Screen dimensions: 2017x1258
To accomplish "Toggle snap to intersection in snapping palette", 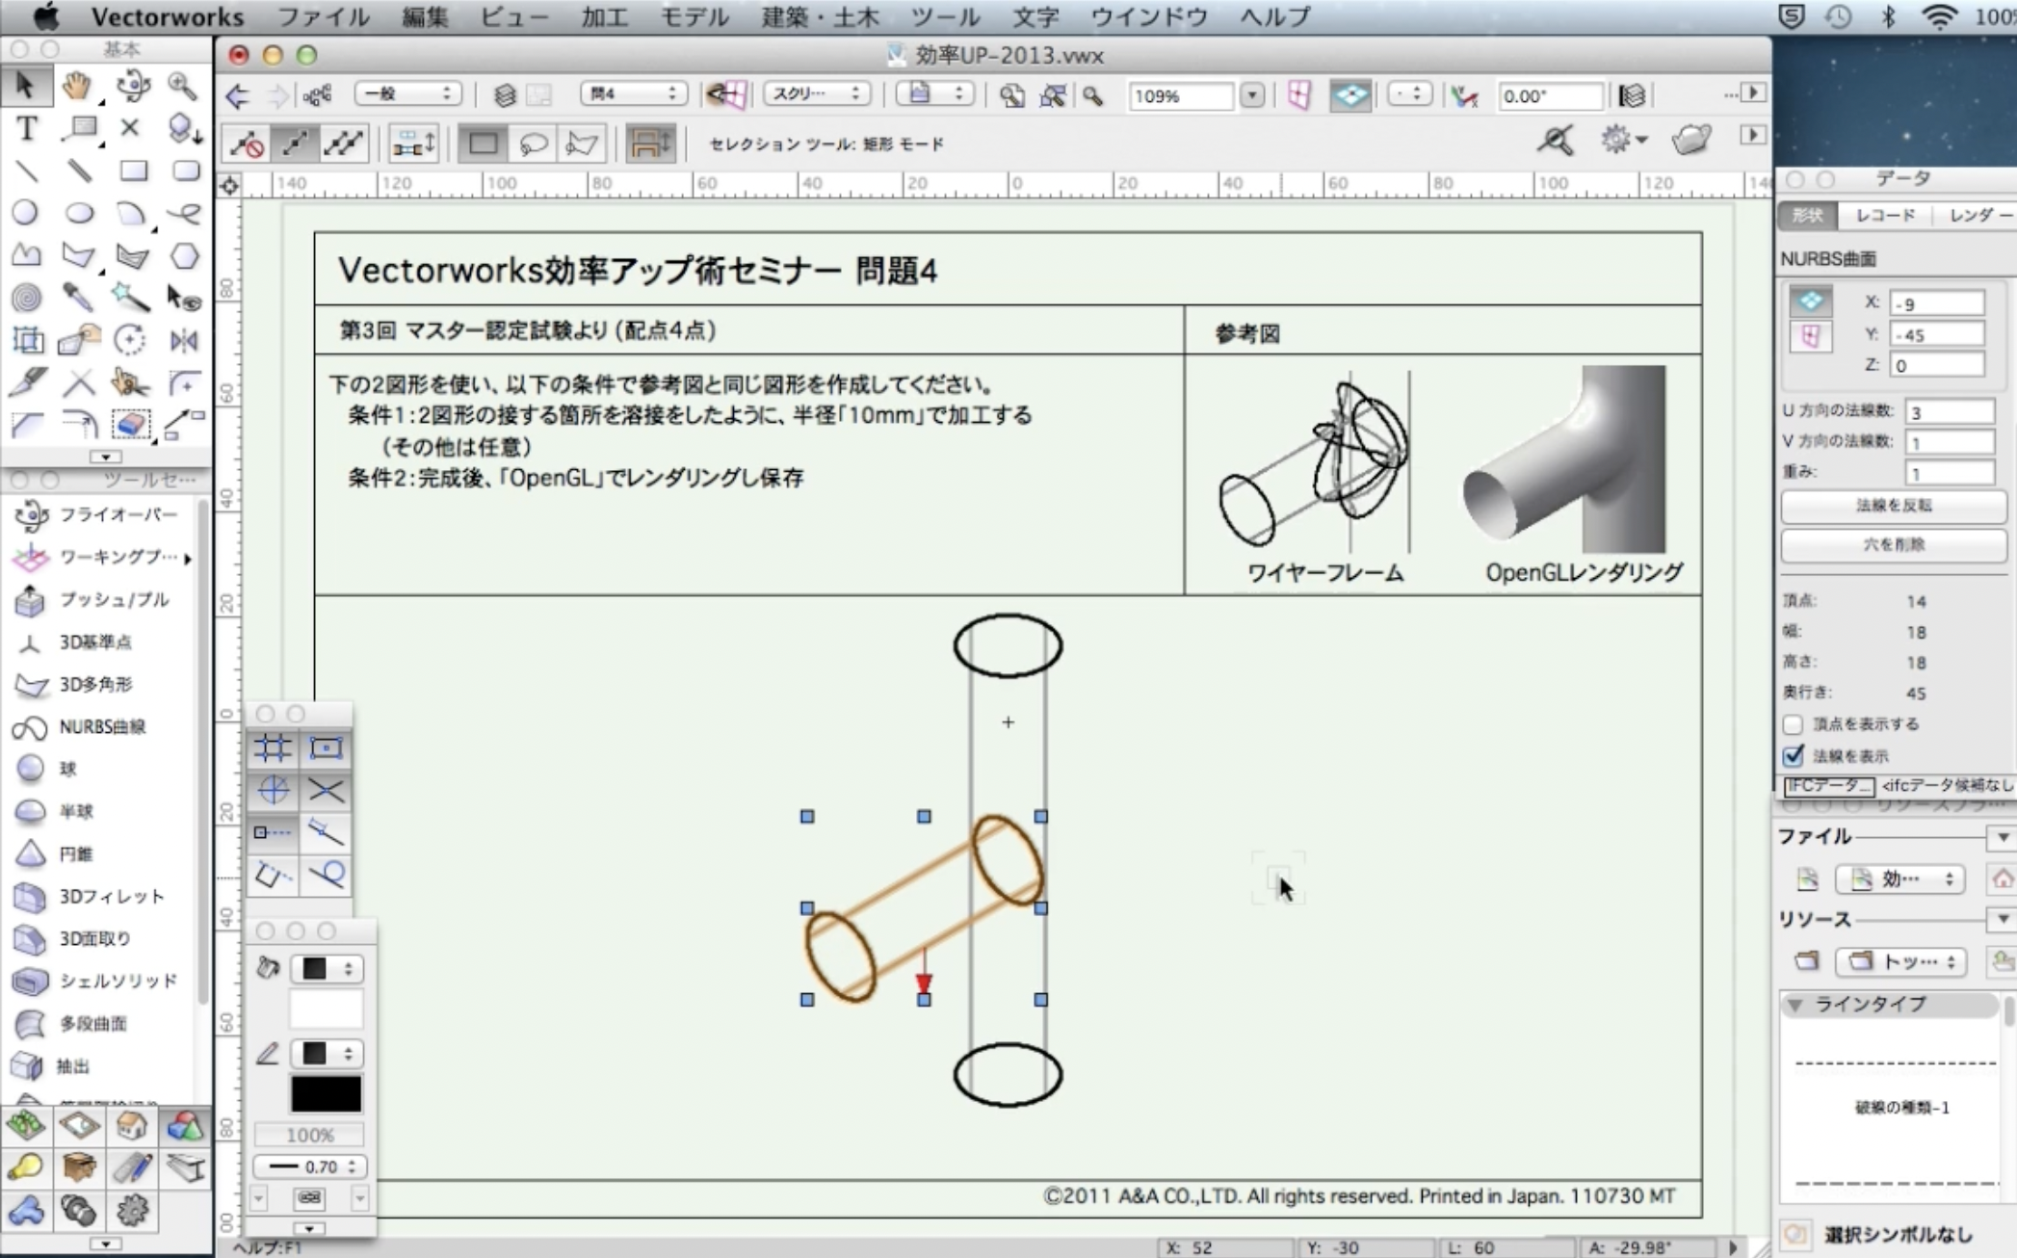I will click(326, 791).
